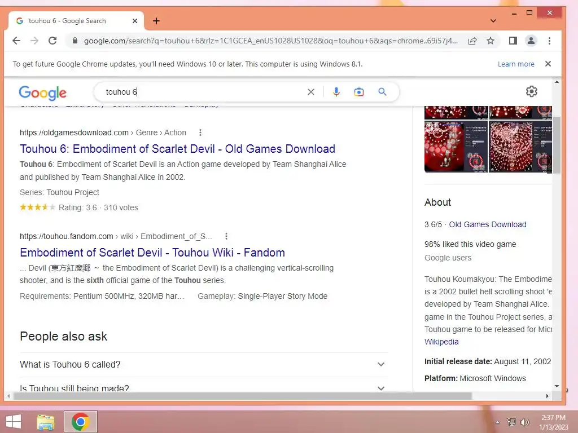View red bullet pattern game thumbnail
The width and height of the screenshot is (578, 433).
(456, 147)
